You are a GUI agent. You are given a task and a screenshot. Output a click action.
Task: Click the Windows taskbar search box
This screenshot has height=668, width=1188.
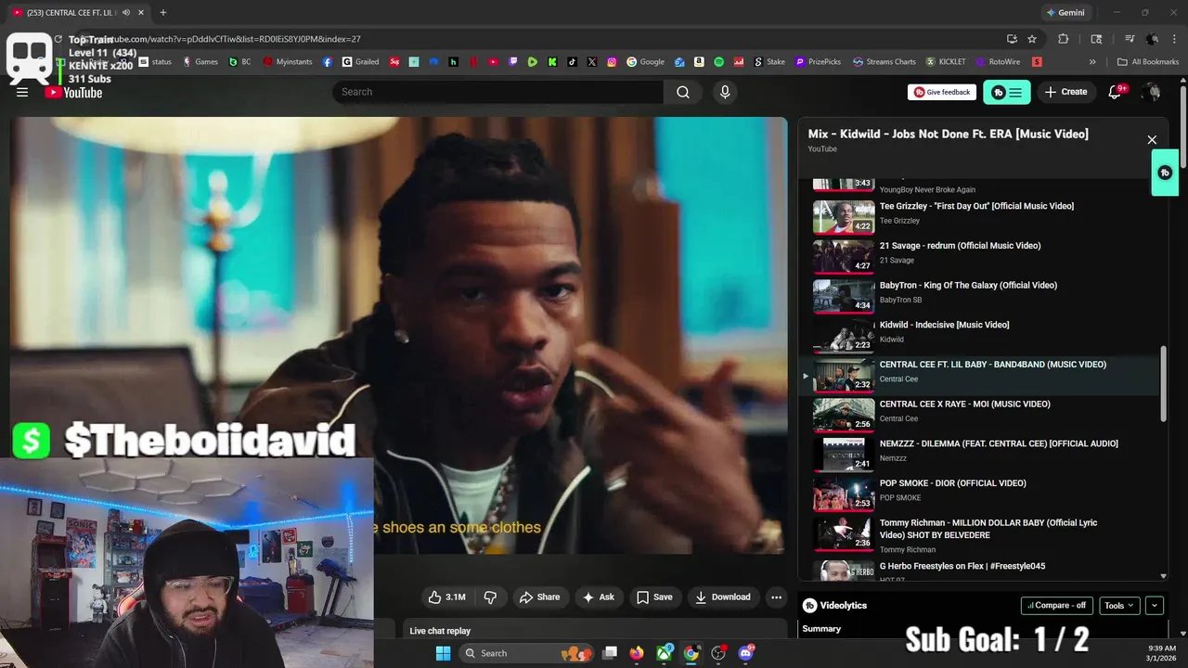point(529,653)
